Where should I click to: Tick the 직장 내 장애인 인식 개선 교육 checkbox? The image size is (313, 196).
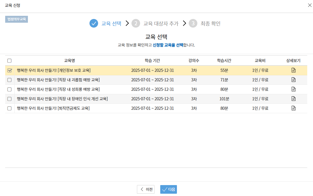click(x=9, y=99)
